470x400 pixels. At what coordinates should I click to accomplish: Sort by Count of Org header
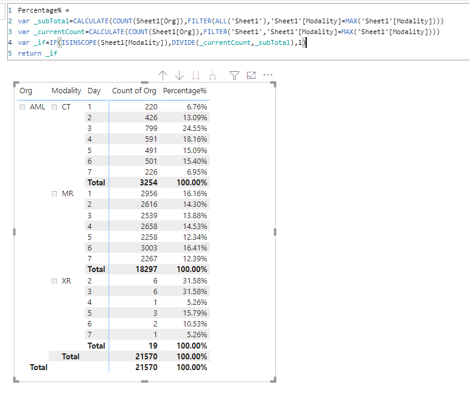tap(134, 91)
